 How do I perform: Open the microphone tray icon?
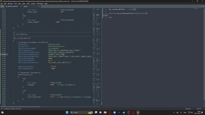pos(181,112)
